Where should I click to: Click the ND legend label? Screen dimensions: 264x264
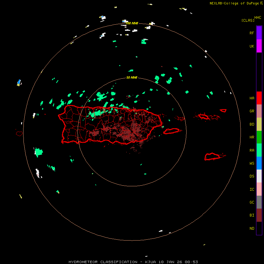tap(252, 229)
